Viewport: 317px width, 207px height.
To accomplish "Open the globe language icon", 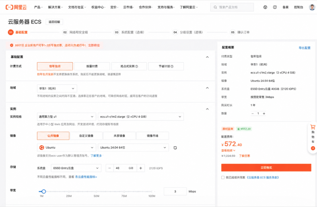I will (265, 7).
